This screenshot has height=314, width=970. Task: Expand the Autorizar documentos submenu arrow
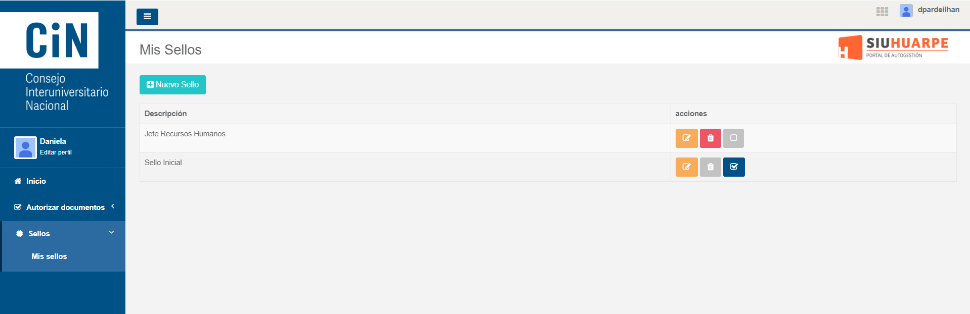113,206
